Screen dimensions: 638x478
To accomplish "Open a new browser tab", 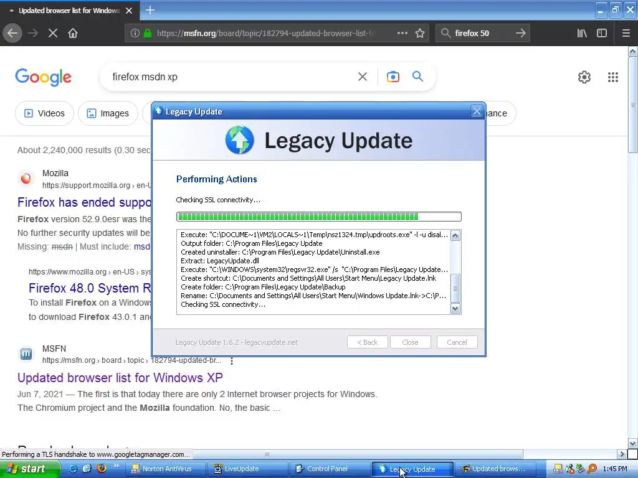I will [150, 10].
